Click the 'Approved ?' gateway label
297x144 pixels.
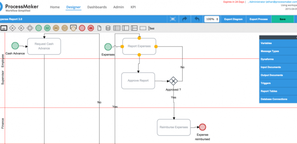click(x=173, y=90)
